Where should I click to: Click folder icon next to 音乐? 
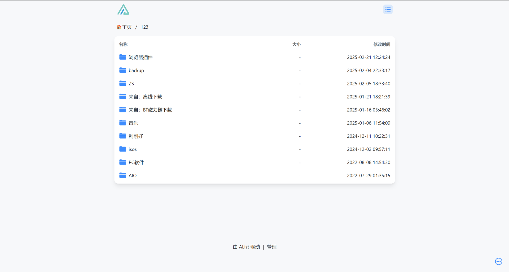point(123,123)
